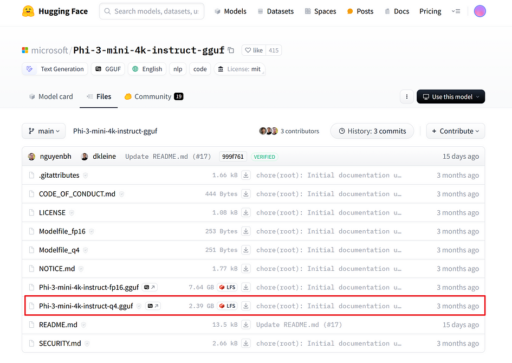
Task: Go to Datasets in top navigation
Action: coord(276,11)
